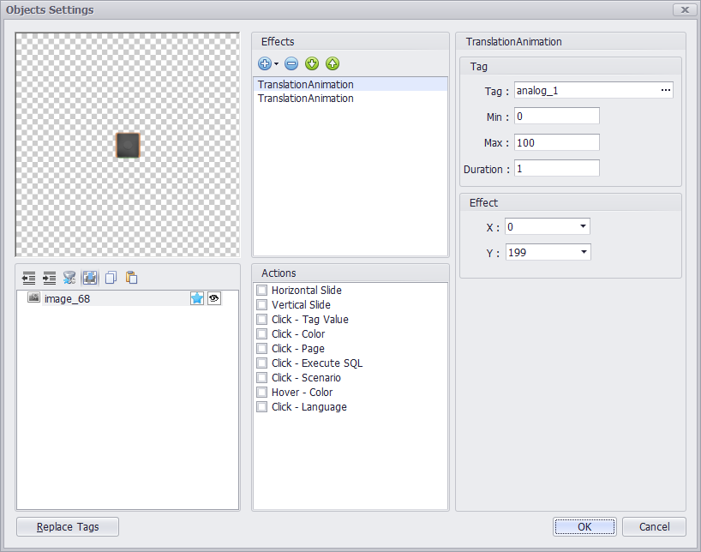Click the browse ellipsis button for Tag
This screenshot has height=552, width=701.
tap(666, 90)
